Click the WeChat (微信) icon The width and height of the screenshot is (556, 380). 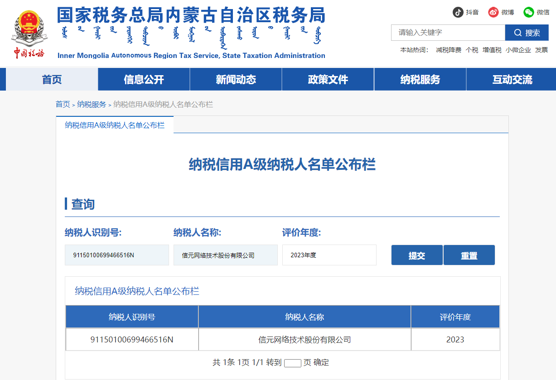point(528,12)
